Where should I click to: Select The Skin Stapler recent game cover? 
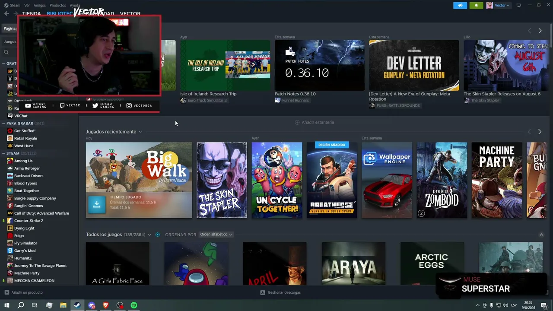coord(222,180)
